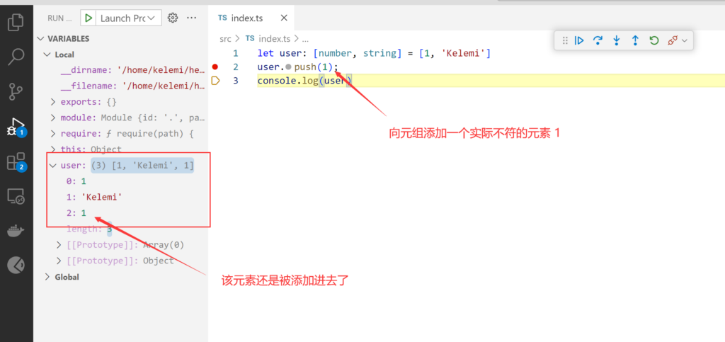
Task: Collapse the VARIABLES section
Action: pos(40,39)
